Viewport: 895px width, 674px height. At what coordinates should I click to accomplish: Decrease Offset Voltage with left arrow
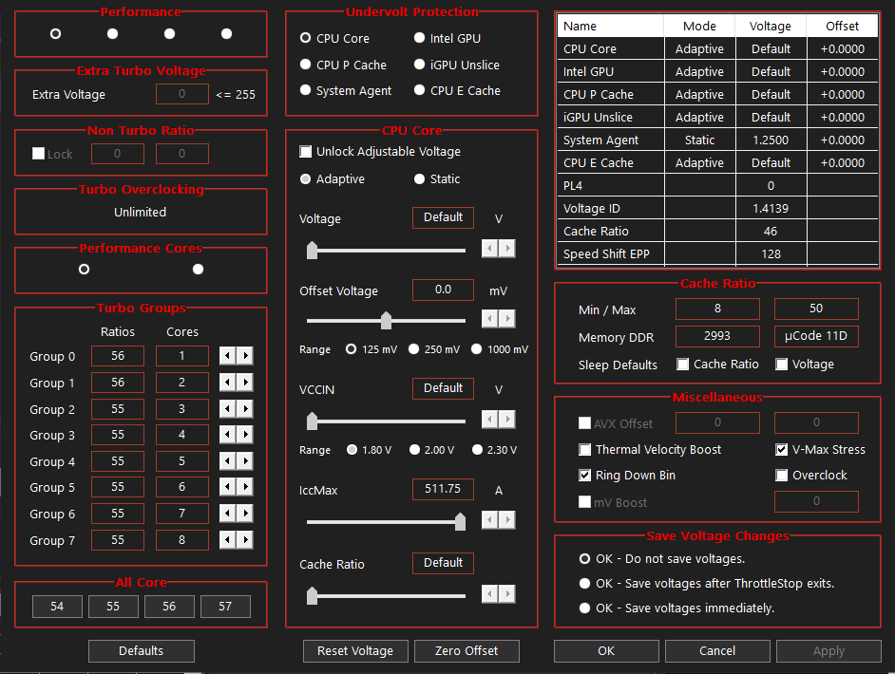(489, 318)
